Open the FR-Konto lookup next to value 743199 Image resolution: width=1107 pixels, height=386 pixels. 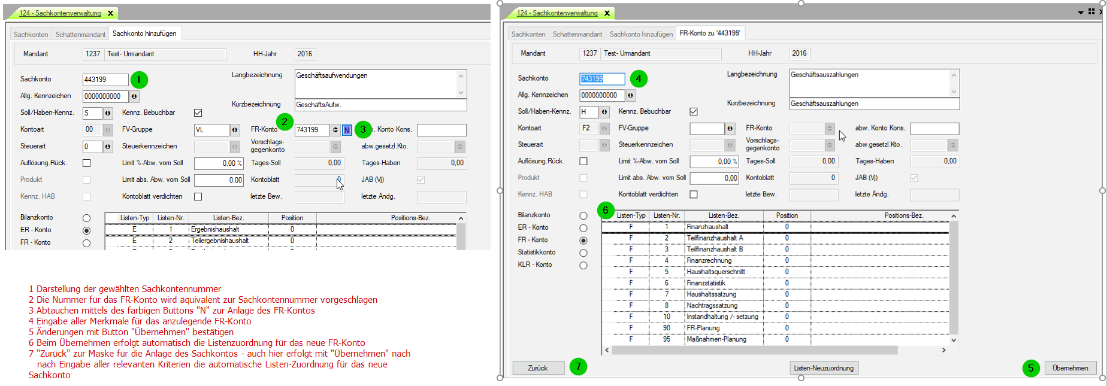coord(335,130)
